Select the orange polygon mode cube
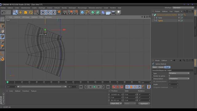The width and height of the screenshot is (197, 111). coord(2,47)
